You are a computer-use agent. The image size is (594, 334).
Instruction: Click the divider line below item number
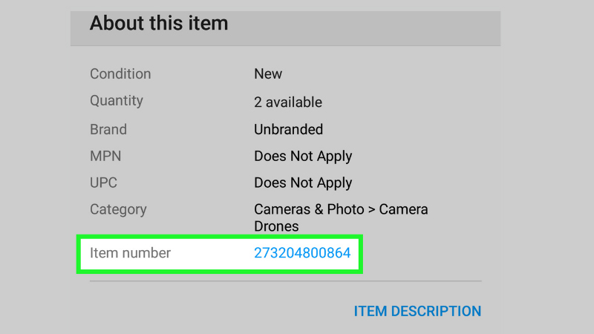pyautogui.click(x=286, y=281)
